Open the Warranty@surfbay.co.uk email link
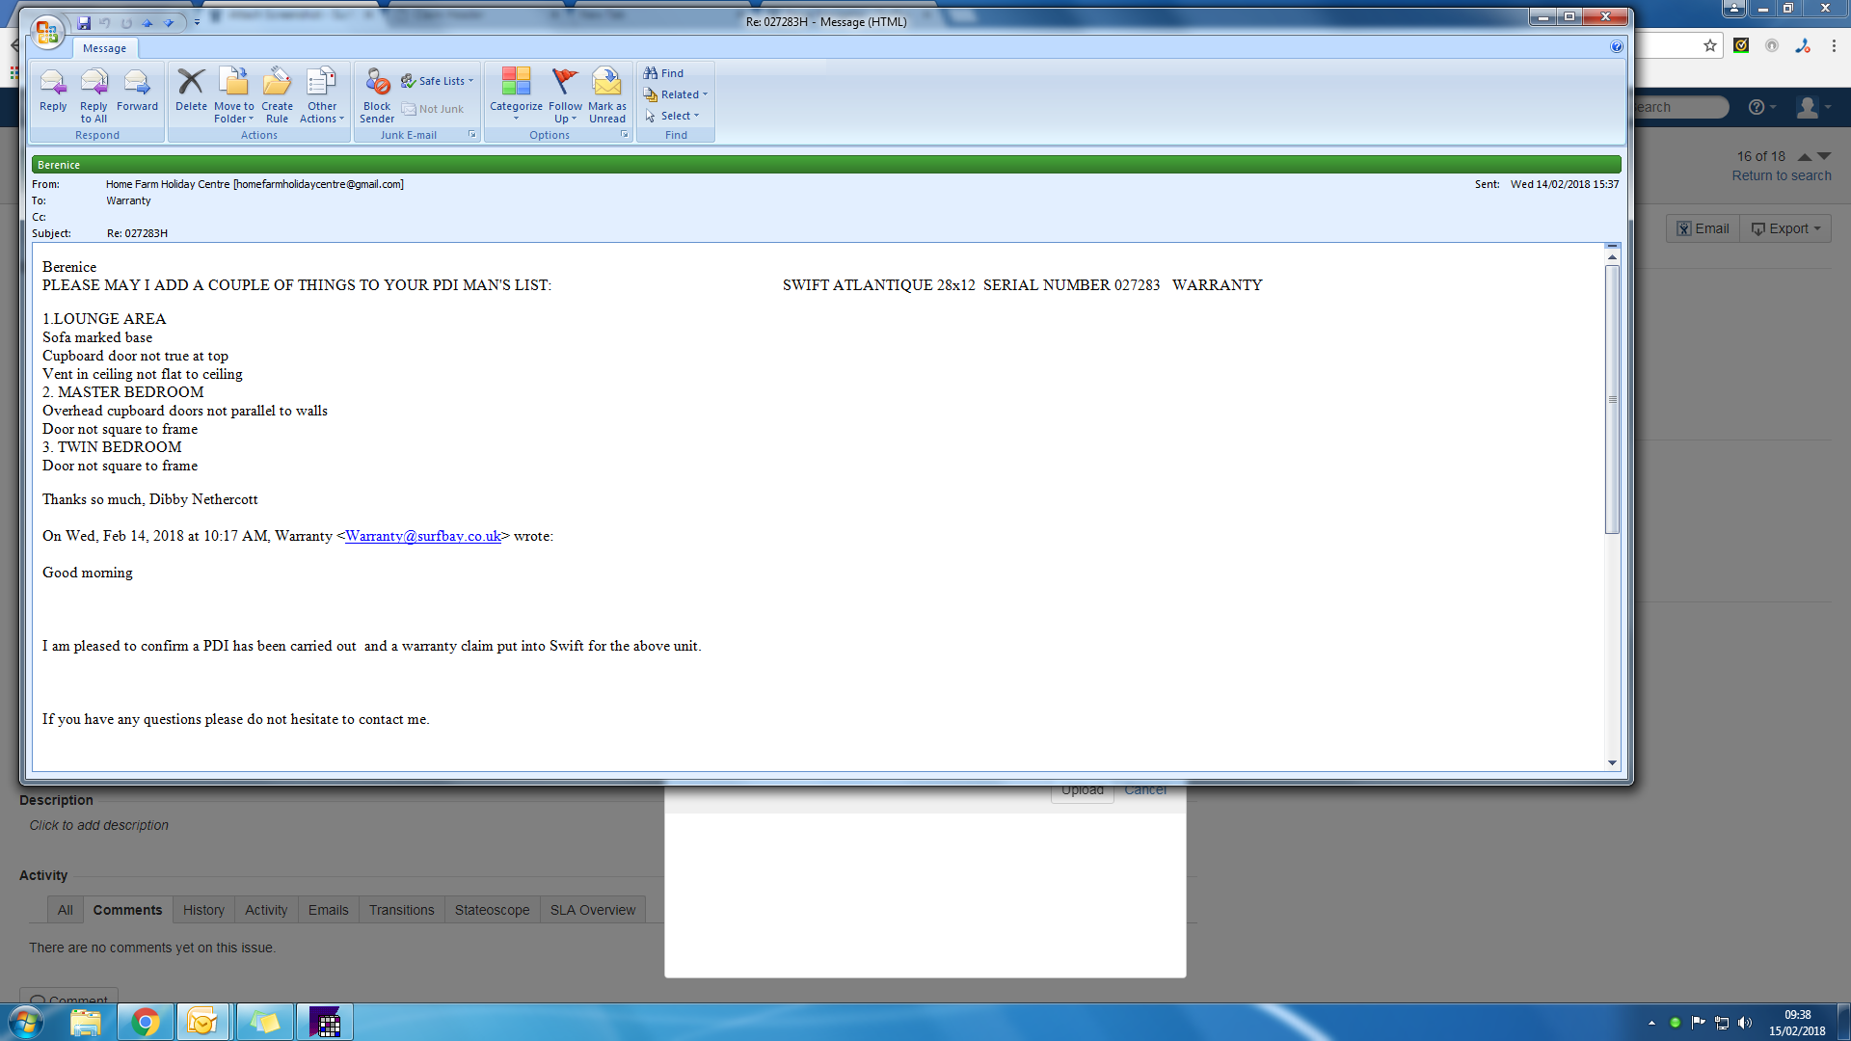The width and height of the screenshot is (1851, 1041). [x=423, y=536]
